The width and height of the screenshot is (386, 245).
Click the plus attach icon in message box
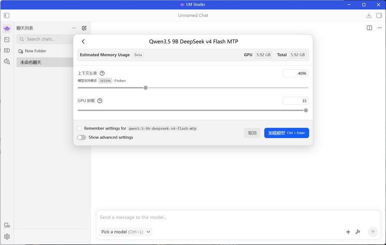[348, 232]
